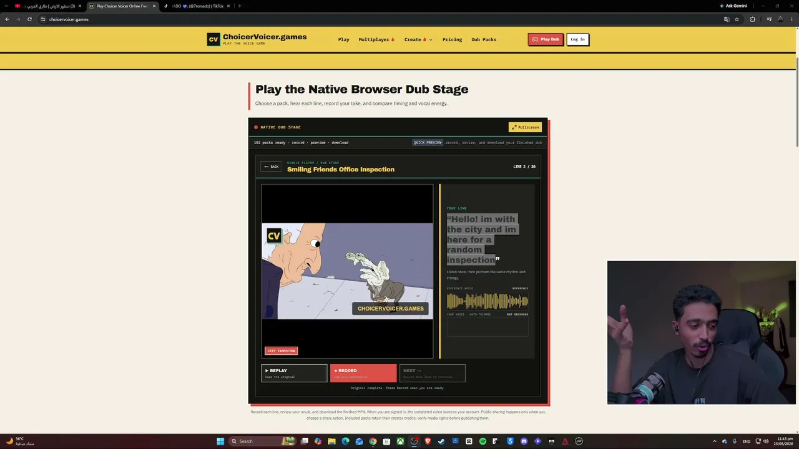Screen dimensions: 799x449
Task: Click the Log in button
Action: 577,39
